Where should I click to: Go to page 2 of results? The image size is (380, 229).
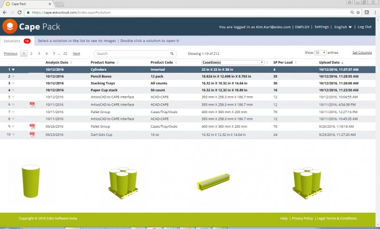31,54
